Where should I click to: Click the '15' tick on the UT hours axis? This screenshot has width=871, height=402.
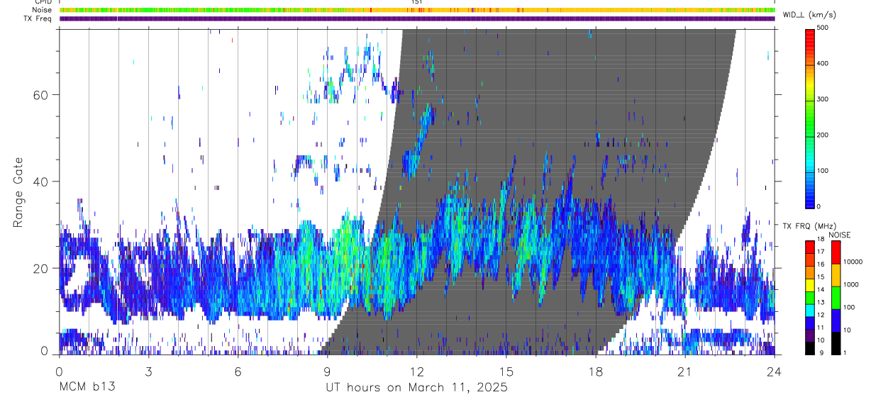click(506, 372)
